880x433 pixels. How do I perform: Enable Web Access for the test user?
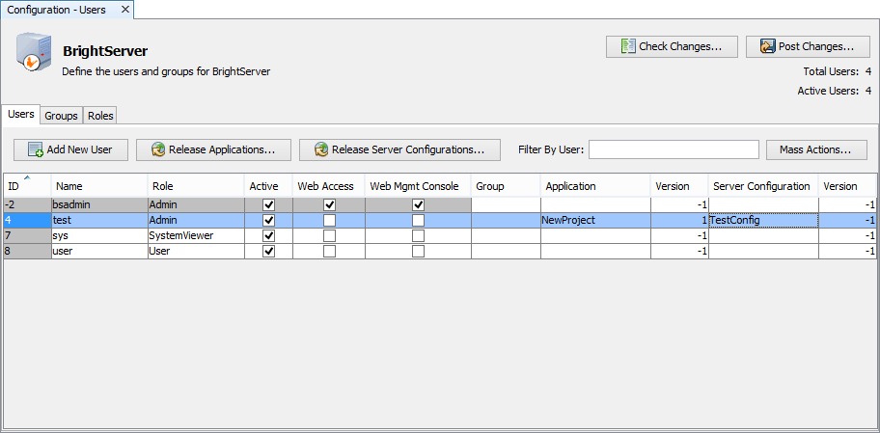(x=329, y=221)
